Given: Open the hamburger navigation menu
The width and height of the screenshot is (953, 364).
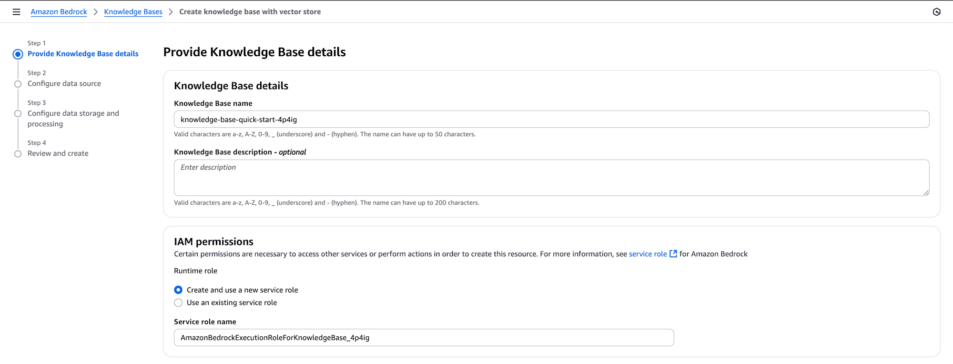Looking at the screenshot, I should [16, 12].
